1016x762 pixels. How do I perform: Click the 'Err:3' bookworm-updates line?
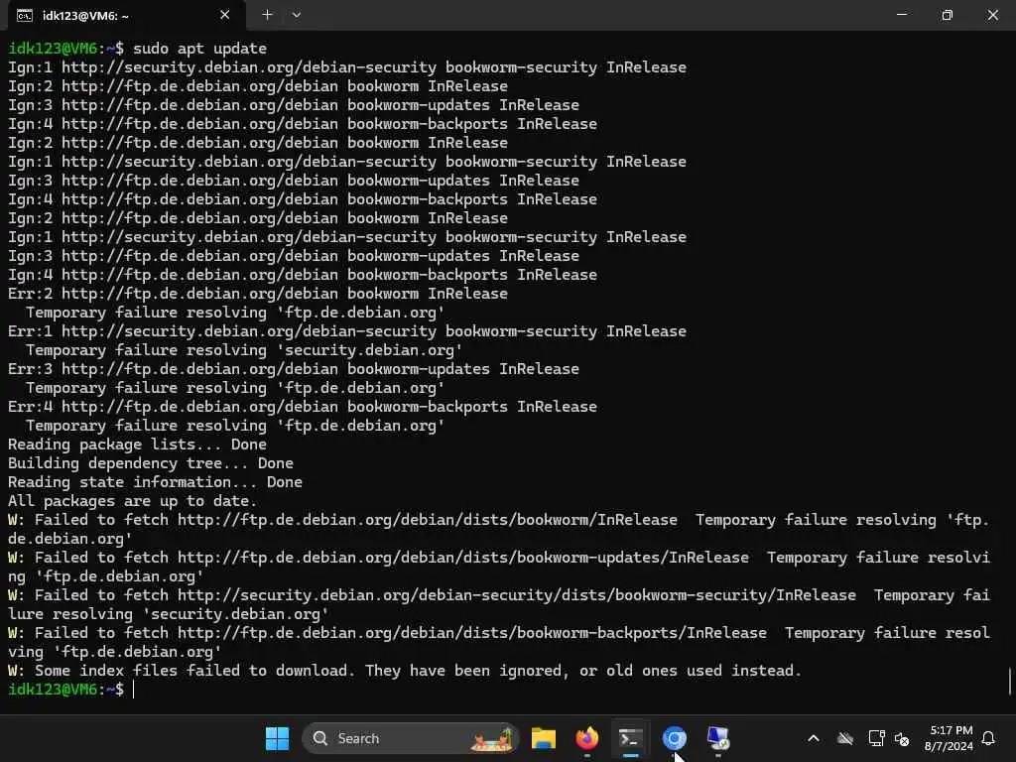(294, 369)
